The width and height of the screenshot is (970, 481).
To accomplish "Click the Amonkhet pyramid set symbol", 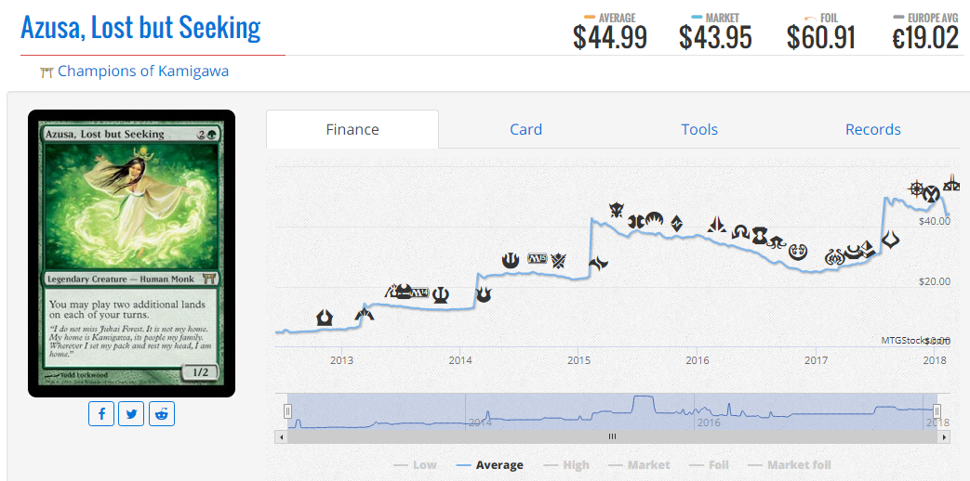I will pos(867,250).
